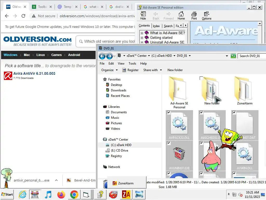This screenshot has width=266, height=200.
Task: Open the Organize dropdown
Action: [x=109, y=70]
